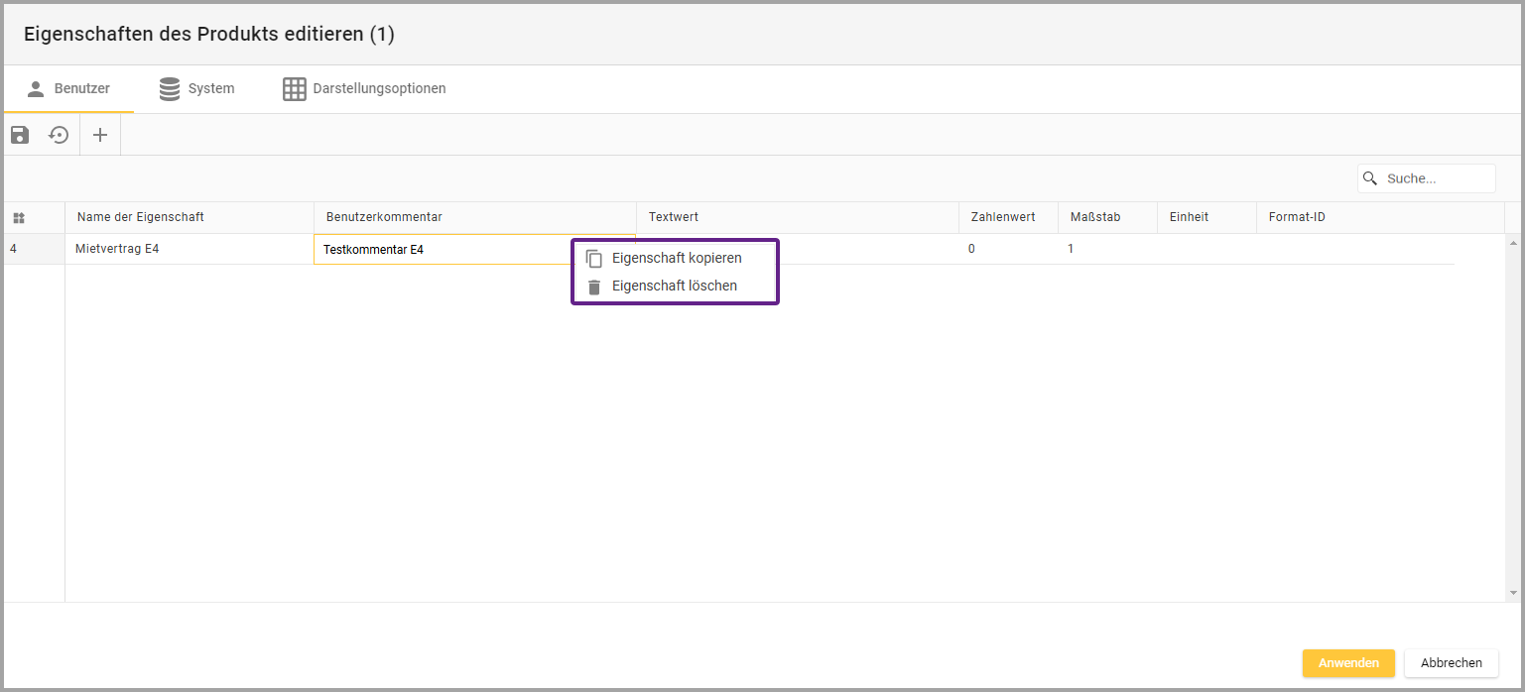Click the scrollbar down arrow of table
The height and width of the screenshot is (692, 1525).
1513,593
